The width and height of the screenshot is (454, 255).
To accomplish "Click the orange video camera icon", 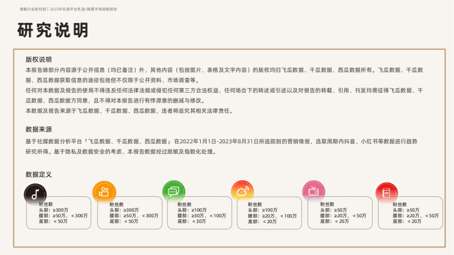I will 104,192.
